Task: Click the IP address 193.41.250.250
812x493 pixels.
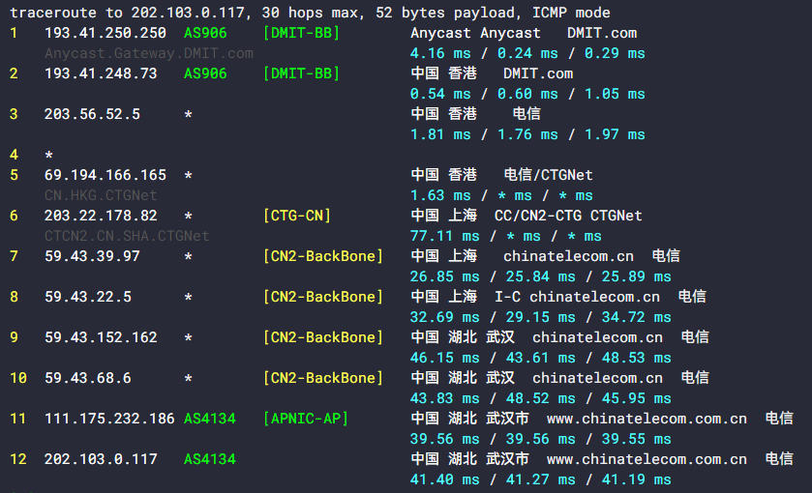Action: click(105, 33)
